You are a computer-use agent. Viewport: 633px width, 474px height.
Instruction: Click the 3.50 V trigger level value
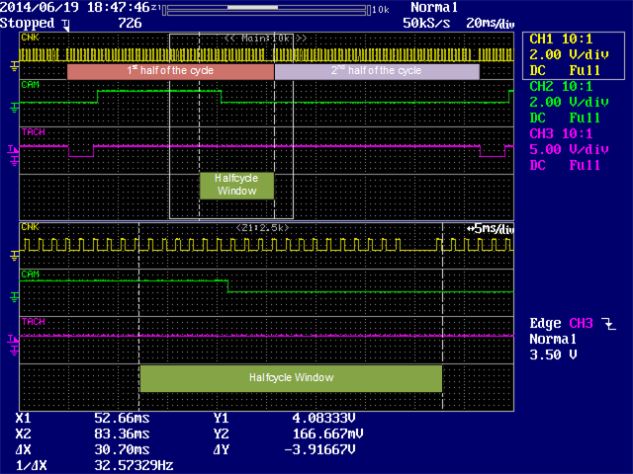553,355
